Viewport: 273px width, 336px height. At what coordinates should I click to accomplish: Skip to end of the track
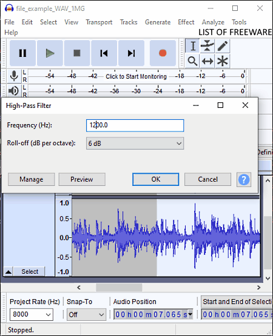pyautogui.click(x=131, y=53)
